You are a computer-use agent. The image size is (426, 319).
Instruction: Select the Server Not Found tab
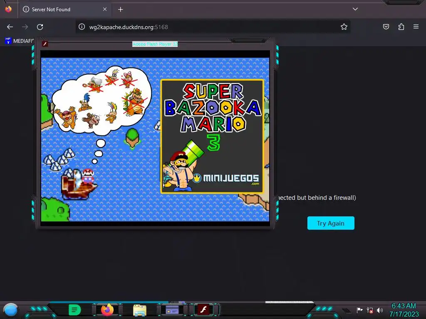pyautogui.click(x=64, y=9)
